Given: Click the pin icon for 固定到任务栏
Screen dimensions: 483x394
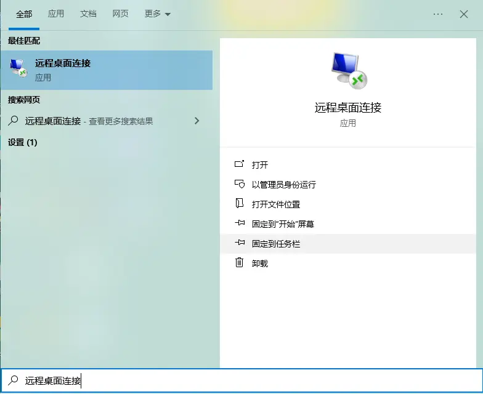Looking at the screenshot, I should click(240, 244).
